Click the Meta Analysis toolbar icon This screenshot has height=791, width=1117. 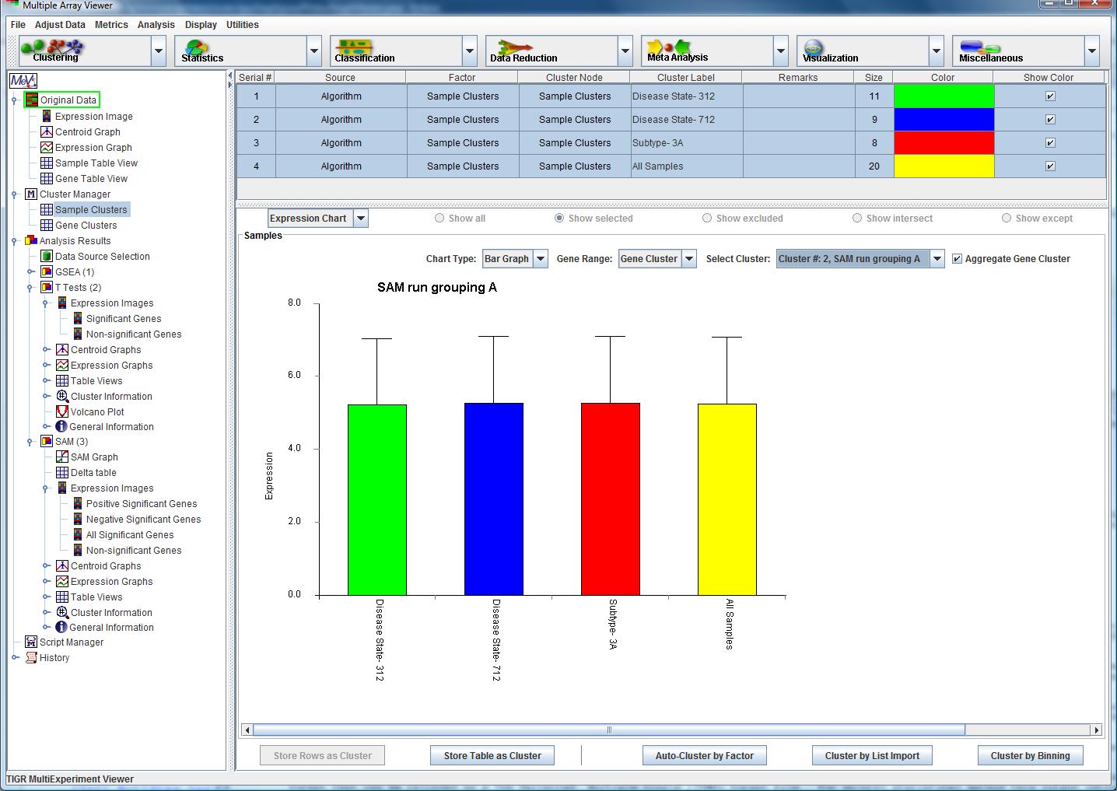(x=669, y=48)
